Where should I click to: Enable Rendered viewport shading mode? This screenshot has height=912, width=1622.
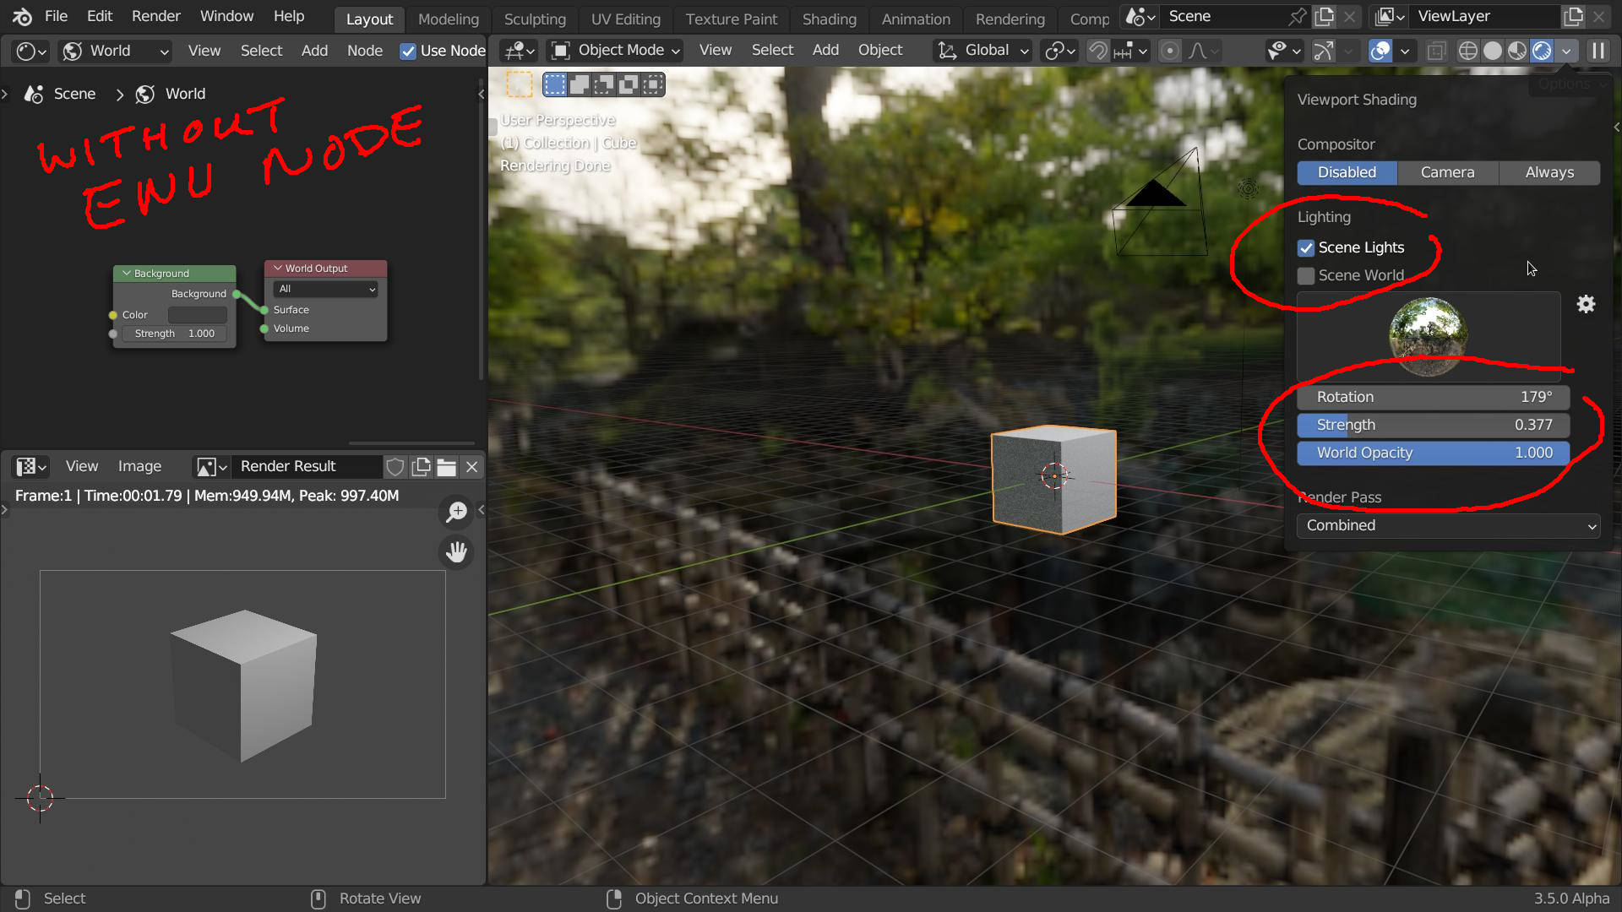coord(1543,51)
